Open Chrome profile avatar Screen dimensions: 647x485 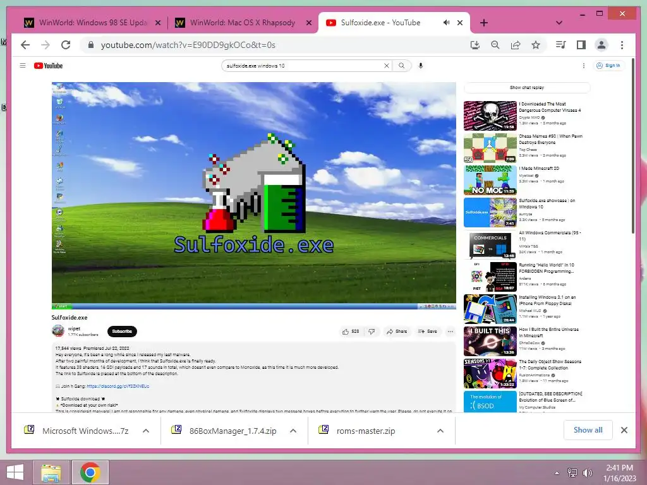(602, 45)
